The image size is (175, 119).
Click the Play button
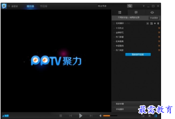click(81, 116)
